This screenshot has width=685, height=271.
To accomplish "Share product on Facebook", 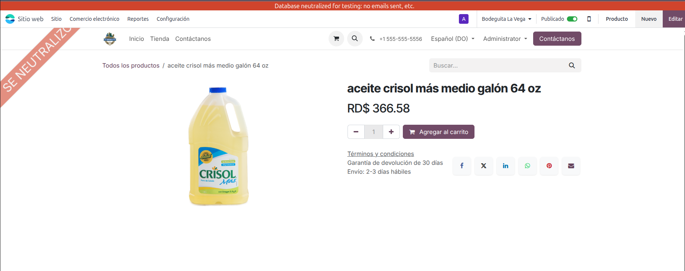I will pyautogui.click(x=461, y=166).
